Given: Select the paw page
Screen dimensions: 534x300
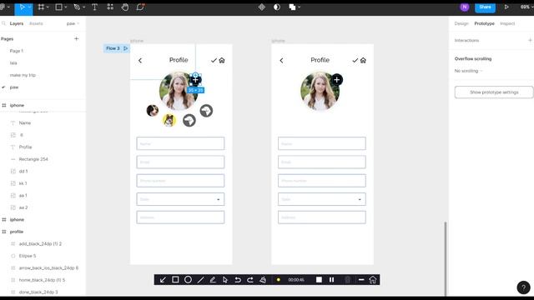Looking at the screenshot, I should 14,87.
